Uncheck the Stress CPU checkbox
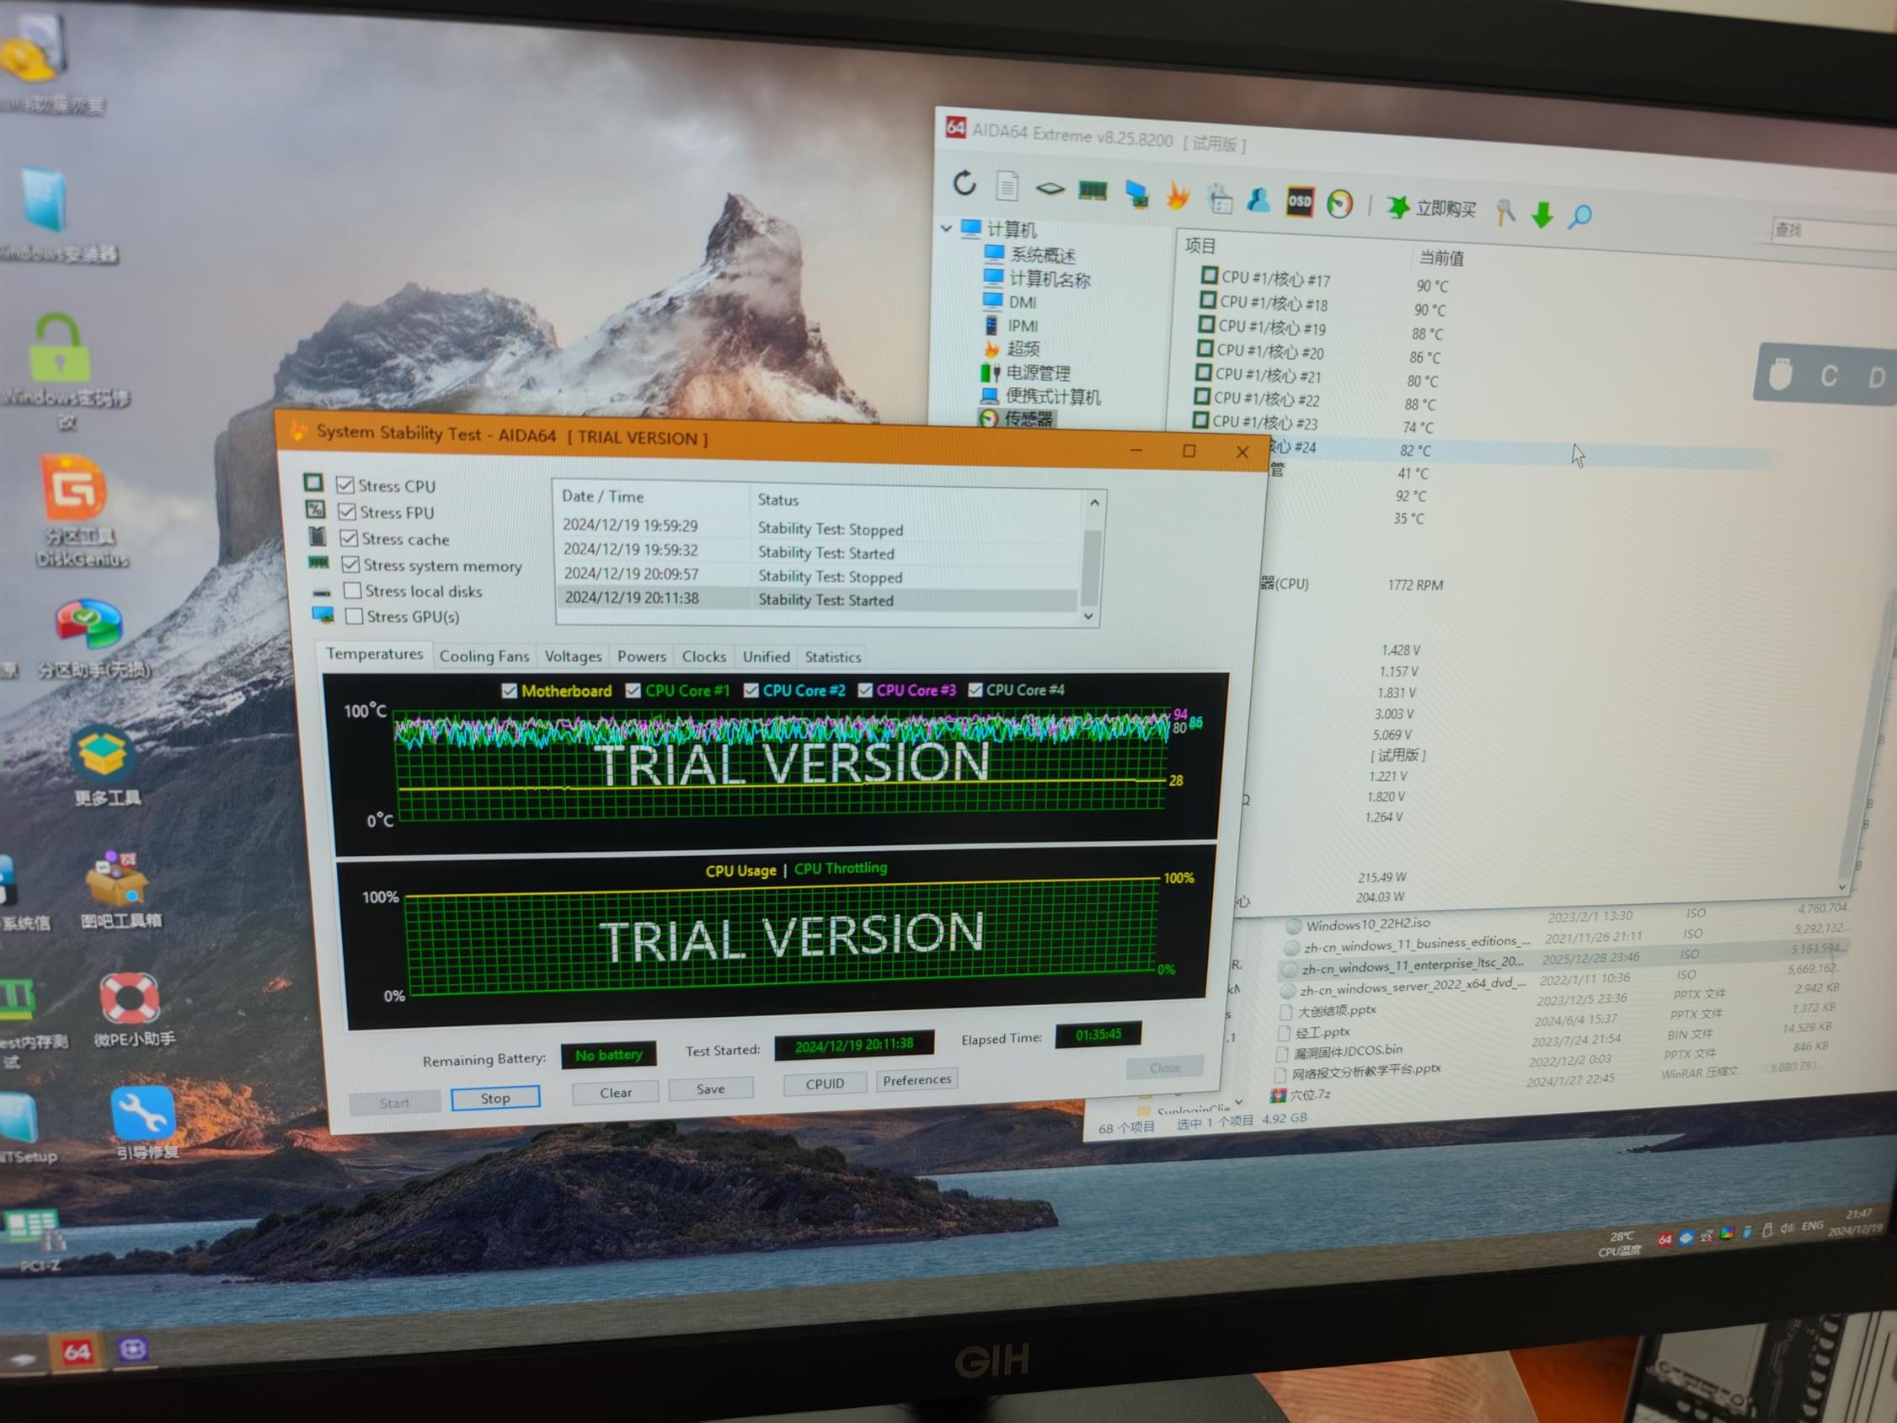Image resolution: width=1897 pixels, height=1423 pixels. [345, 485]
